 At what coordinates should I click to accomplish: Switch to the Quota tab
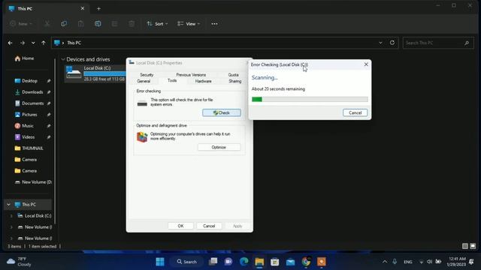[233, 75]
